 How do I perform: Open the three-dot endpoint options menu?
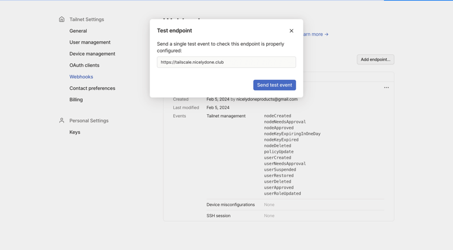(386, 88)
